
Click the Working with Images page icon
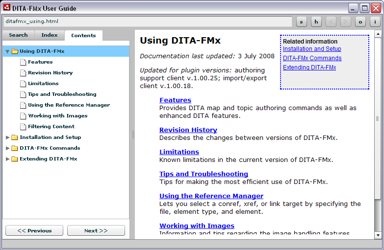(23, 116)
